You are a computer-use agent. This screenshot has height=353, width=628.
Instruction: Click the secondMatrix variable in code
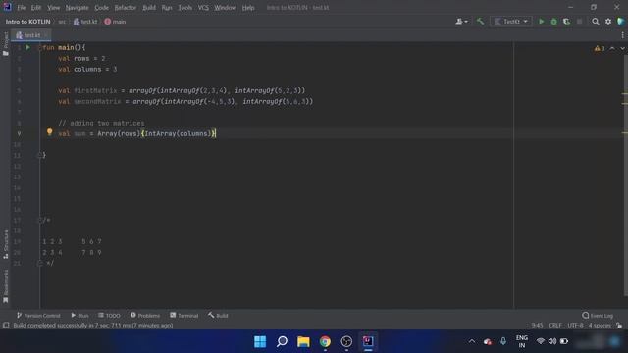point(97,102)
